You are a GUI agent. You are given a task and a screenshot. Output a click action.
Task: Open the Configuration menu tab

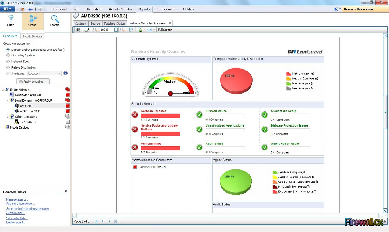(166, 9)
